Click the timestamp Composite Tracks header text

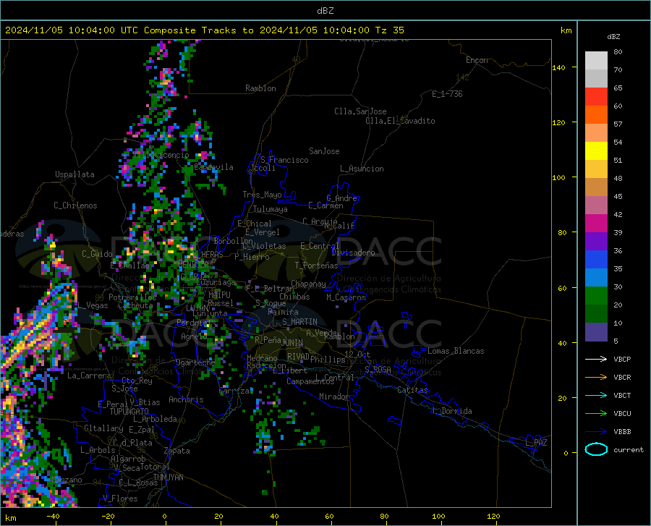204,30
